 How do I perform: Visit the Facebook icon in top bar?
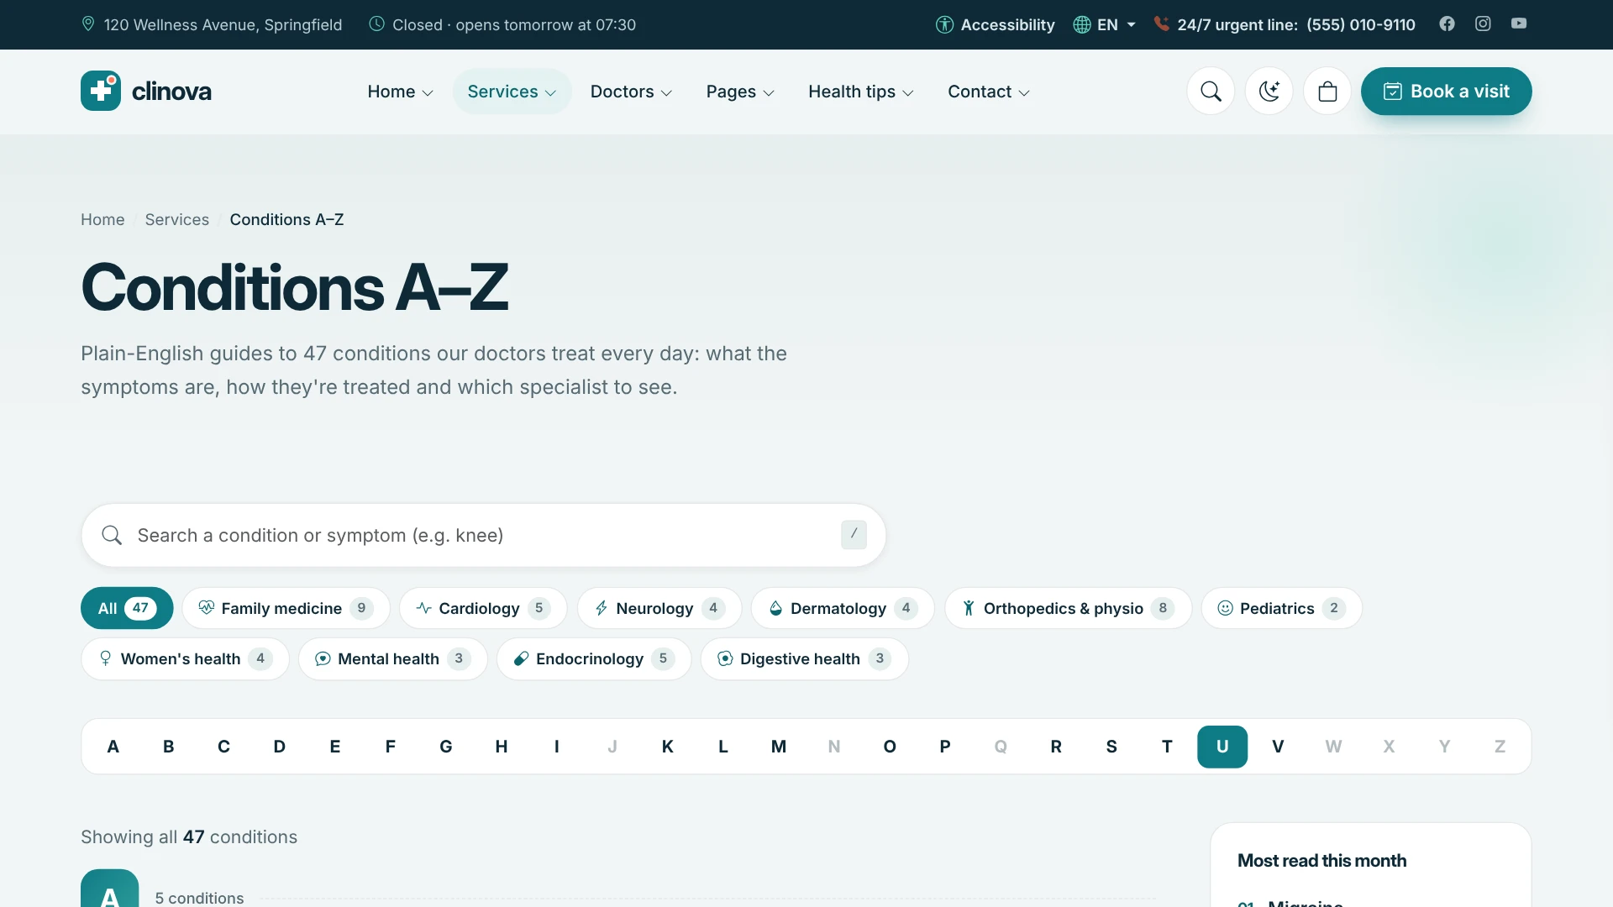(x=1447, y=24)
